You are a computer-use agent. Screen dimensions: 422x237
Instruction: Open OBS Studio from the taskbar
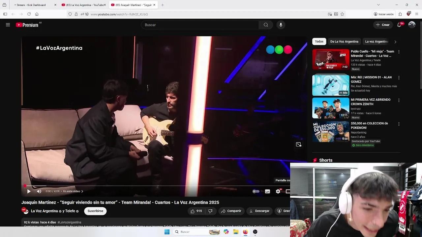point(255,232)
